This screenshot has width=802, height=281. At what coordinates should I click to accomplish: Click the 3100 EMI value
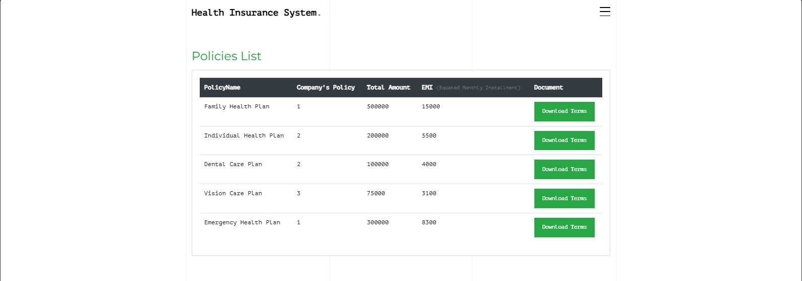click(x=429, y=193)
